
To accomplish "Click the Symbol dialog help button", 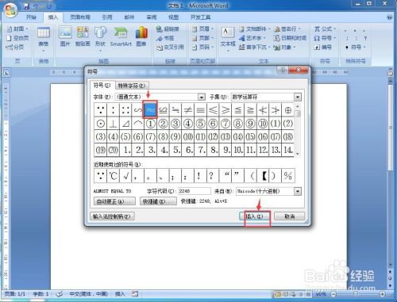I will 283,70.
